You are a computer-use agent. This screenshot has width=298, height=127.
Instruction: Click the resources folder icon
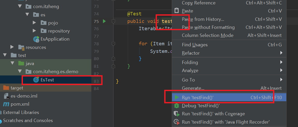21,47
